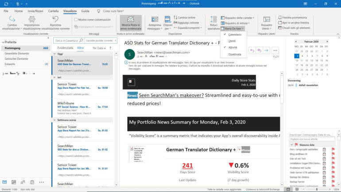
Task: Open Espandi/comprimi dropdown
Action: click(x=188, y=28)
